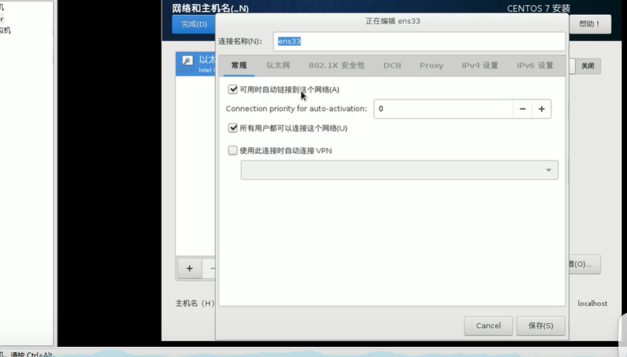The image size is (627, 357).
Task: Open the IPv6 设置 tab
Action: (535, 66)
